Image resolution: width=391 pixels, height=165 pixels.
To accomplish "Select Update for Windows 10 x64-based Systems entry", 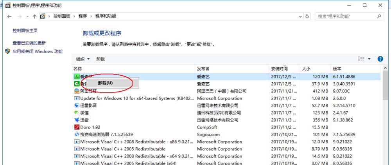I will [136, 98].
